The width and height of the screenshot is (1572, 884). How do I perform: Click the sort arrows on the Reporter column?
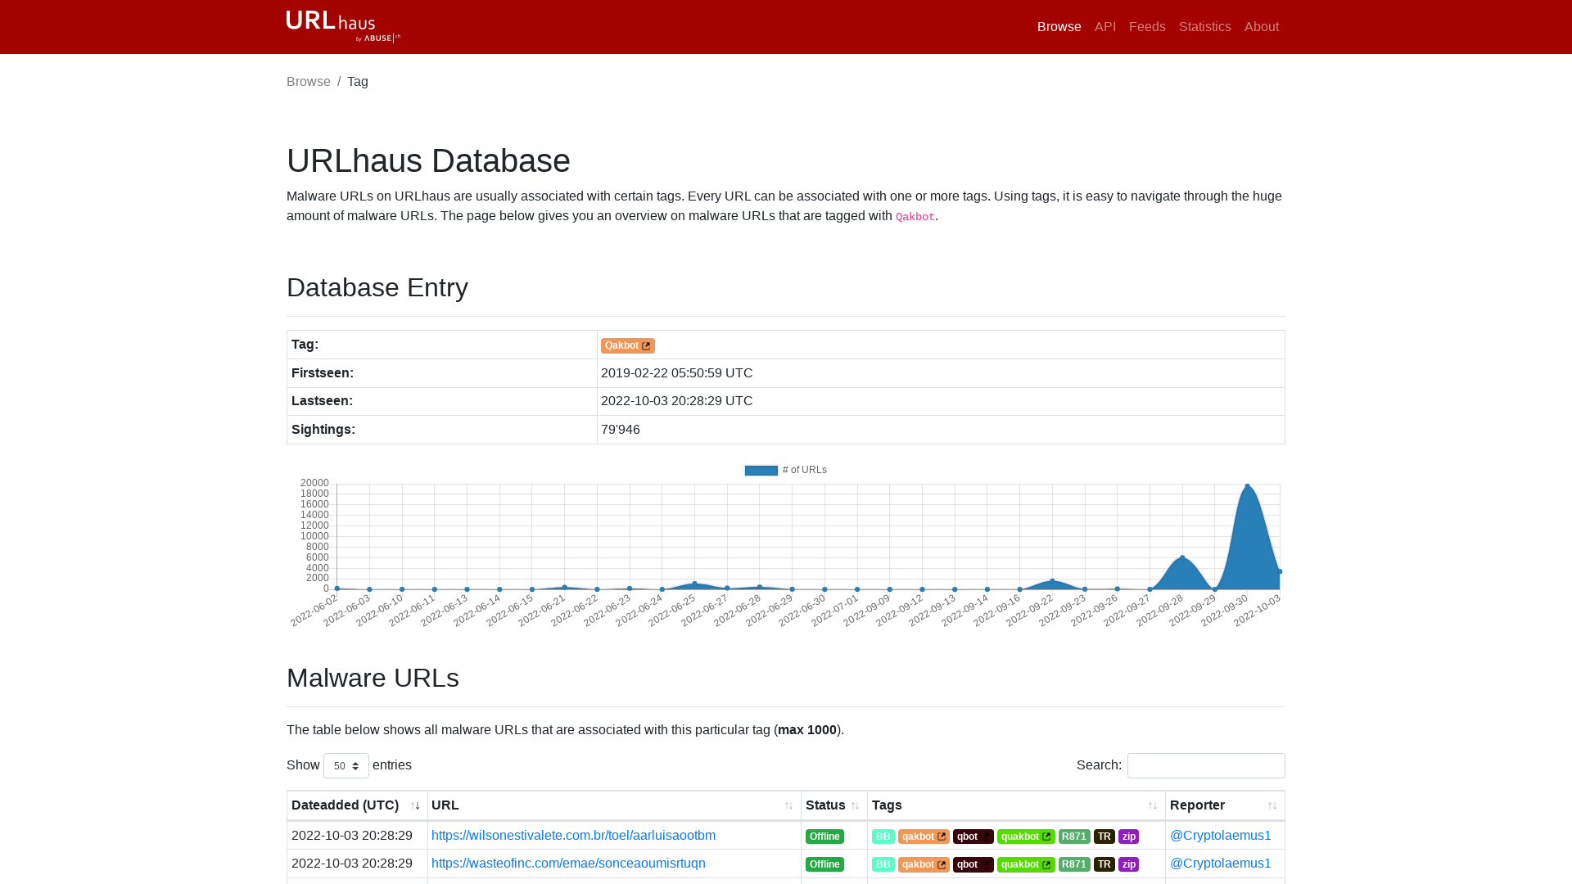1271,805
